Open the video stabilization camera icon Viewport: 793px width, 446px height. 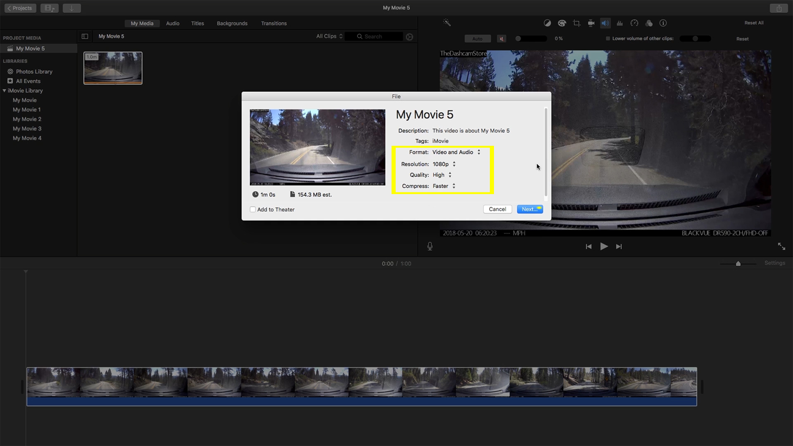[x=591, y=23]
